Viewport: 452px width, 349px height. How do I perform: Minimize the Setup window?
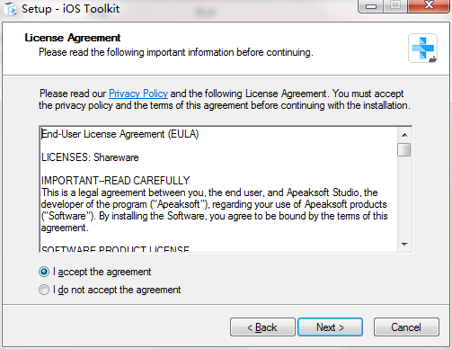tap(371, 6)
